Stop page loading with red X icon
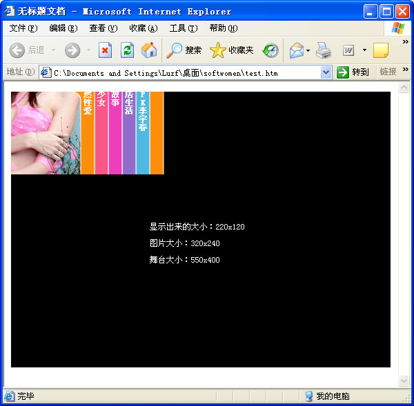 [105, 50]
